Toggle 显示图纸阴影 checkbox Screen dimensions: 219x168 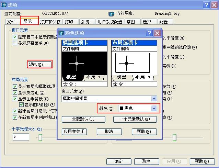pos(21,105)
